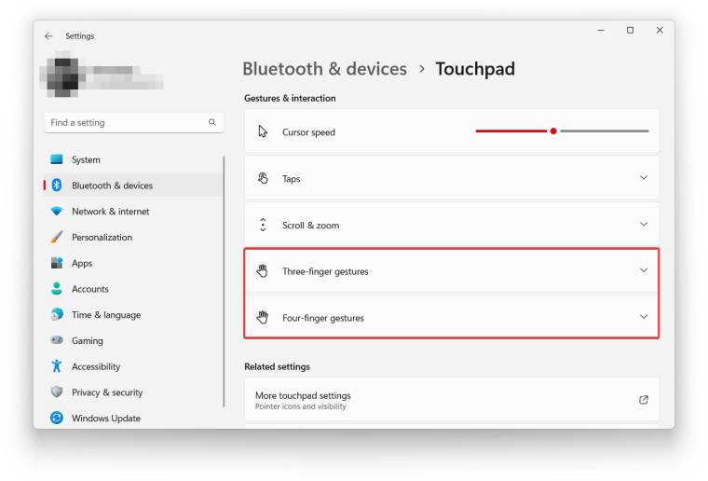Click the Accessibility figure icon
Image resolution: width=708 pixels, height=481 pixels.
coord(57,366)
